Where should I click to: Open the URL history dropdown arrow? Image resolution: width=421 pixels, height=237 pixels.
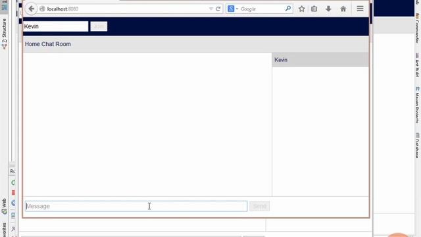[210, 9]
